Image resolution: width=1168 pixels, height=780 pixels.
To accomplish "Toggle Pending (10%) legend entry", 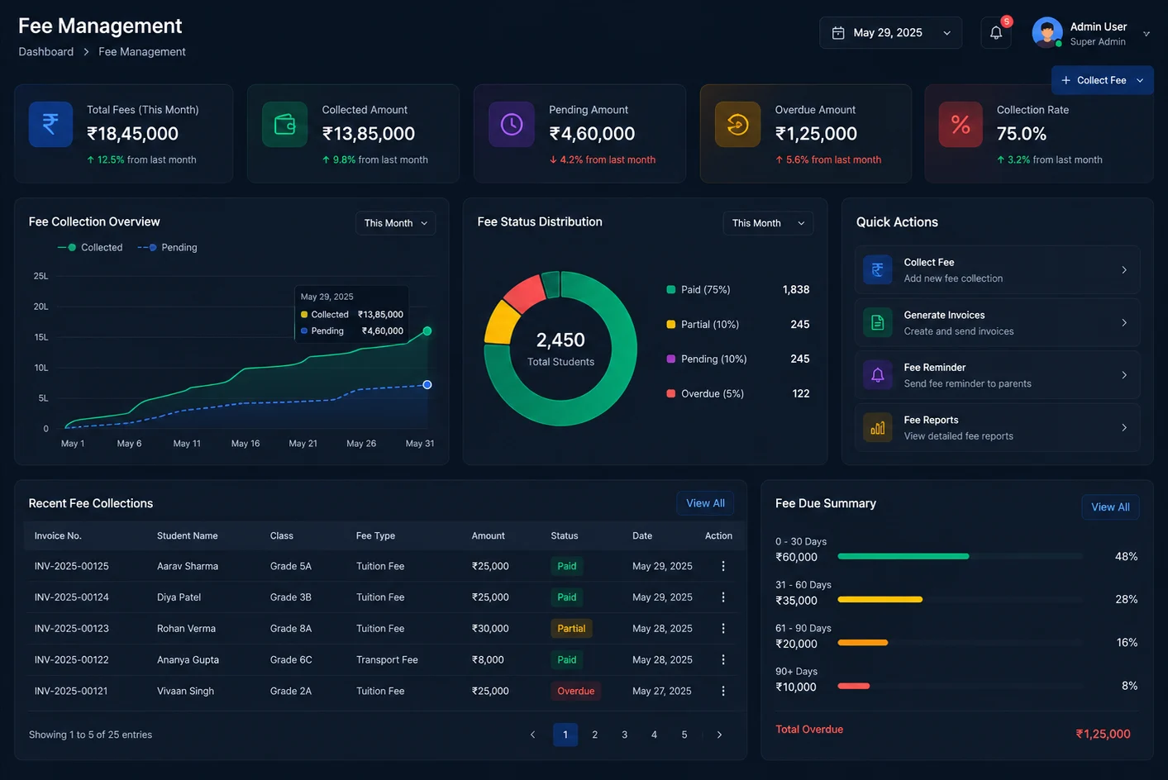I will pyautogui.click(x=707, y=359).
